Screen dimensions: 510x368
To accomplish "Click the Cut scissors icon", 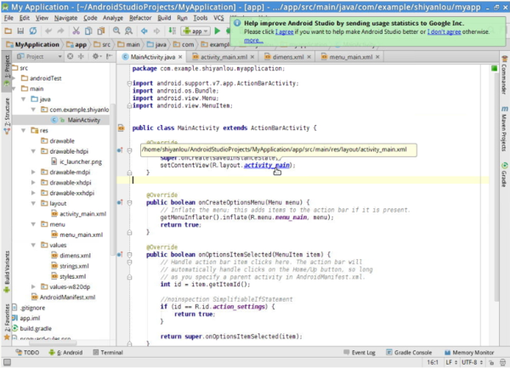I will tap(76, 31).
